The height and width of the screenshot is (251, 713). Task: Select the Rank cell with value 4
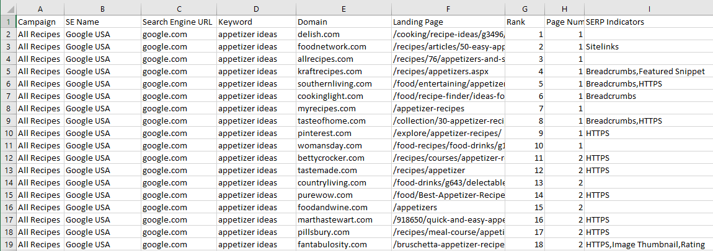[x=525, y=72]
